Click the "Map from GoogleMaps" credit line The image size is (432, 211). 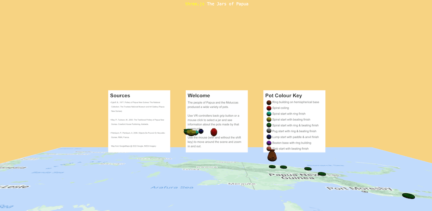pyautogui.click(x=133, y=146)
